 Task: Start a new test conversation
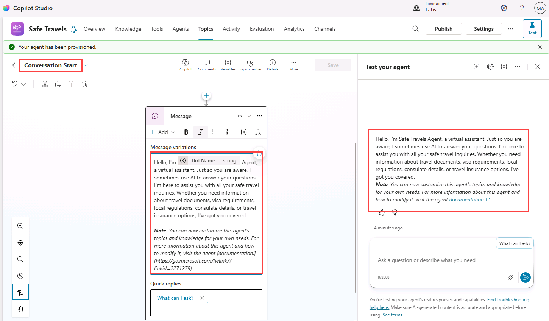[x=477, y=67]
